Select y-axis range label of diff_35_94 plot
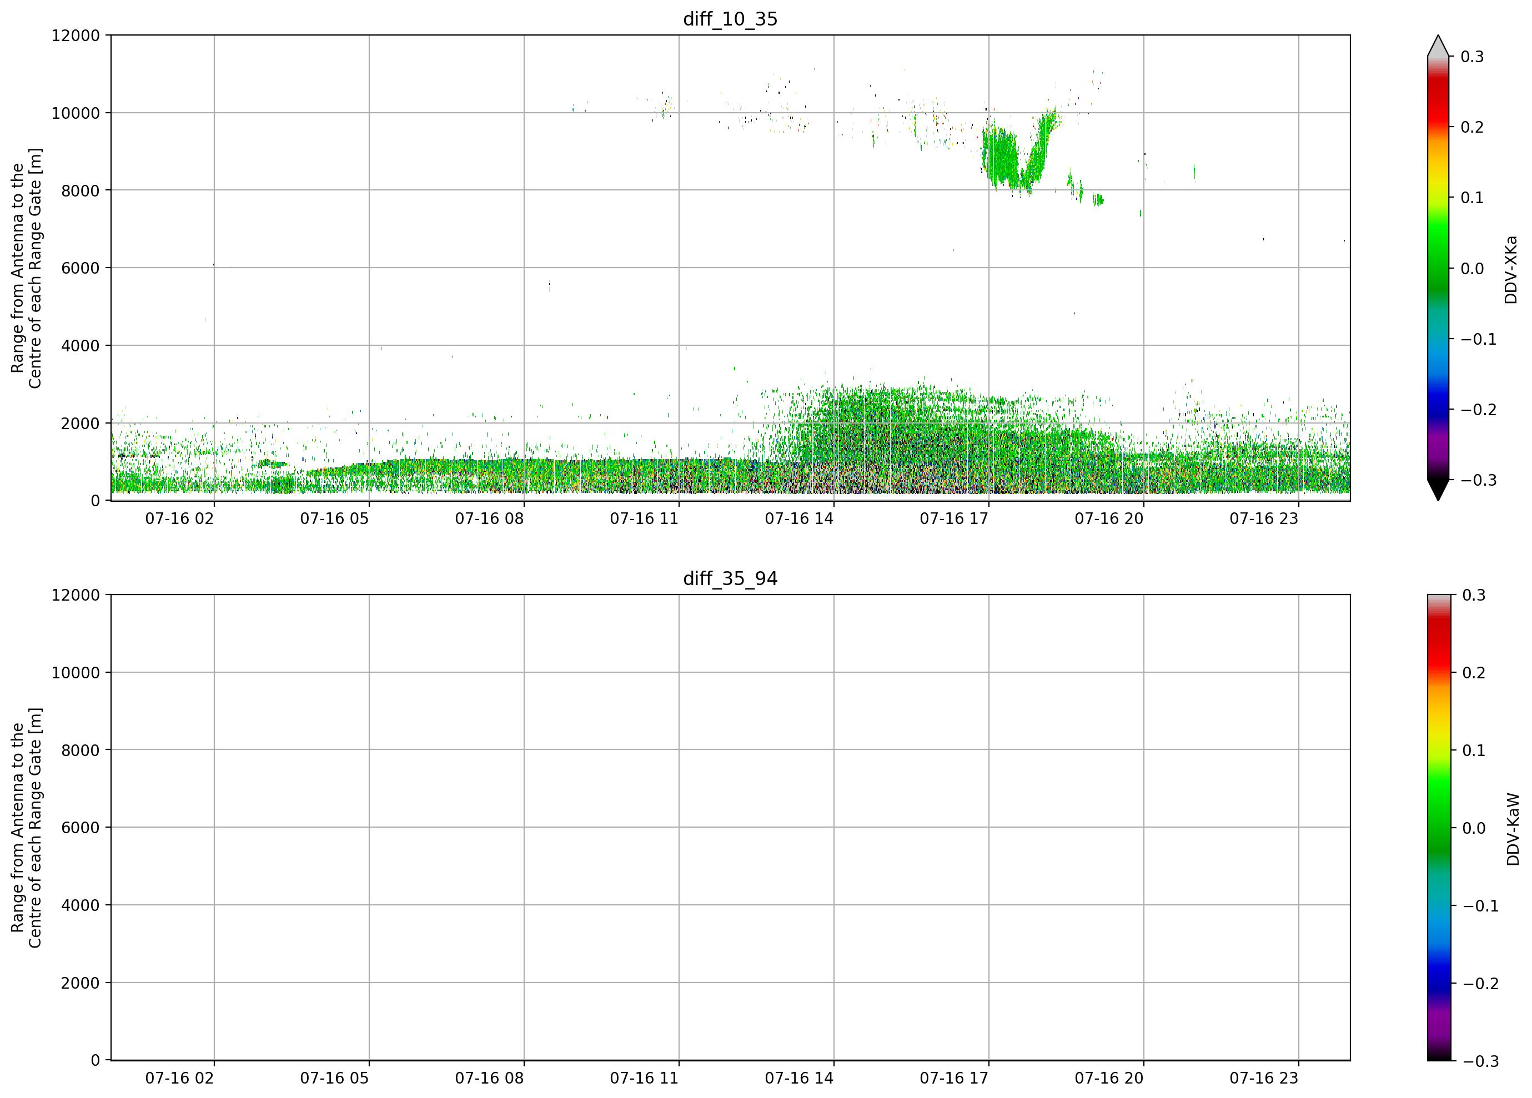Viewport: 1532px width, 1098px height. click(x=26, y=827)
